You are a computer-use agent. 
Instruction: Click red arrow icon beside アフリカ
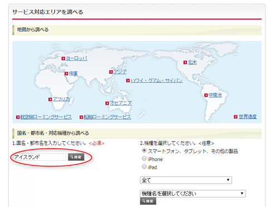point(50,99)
